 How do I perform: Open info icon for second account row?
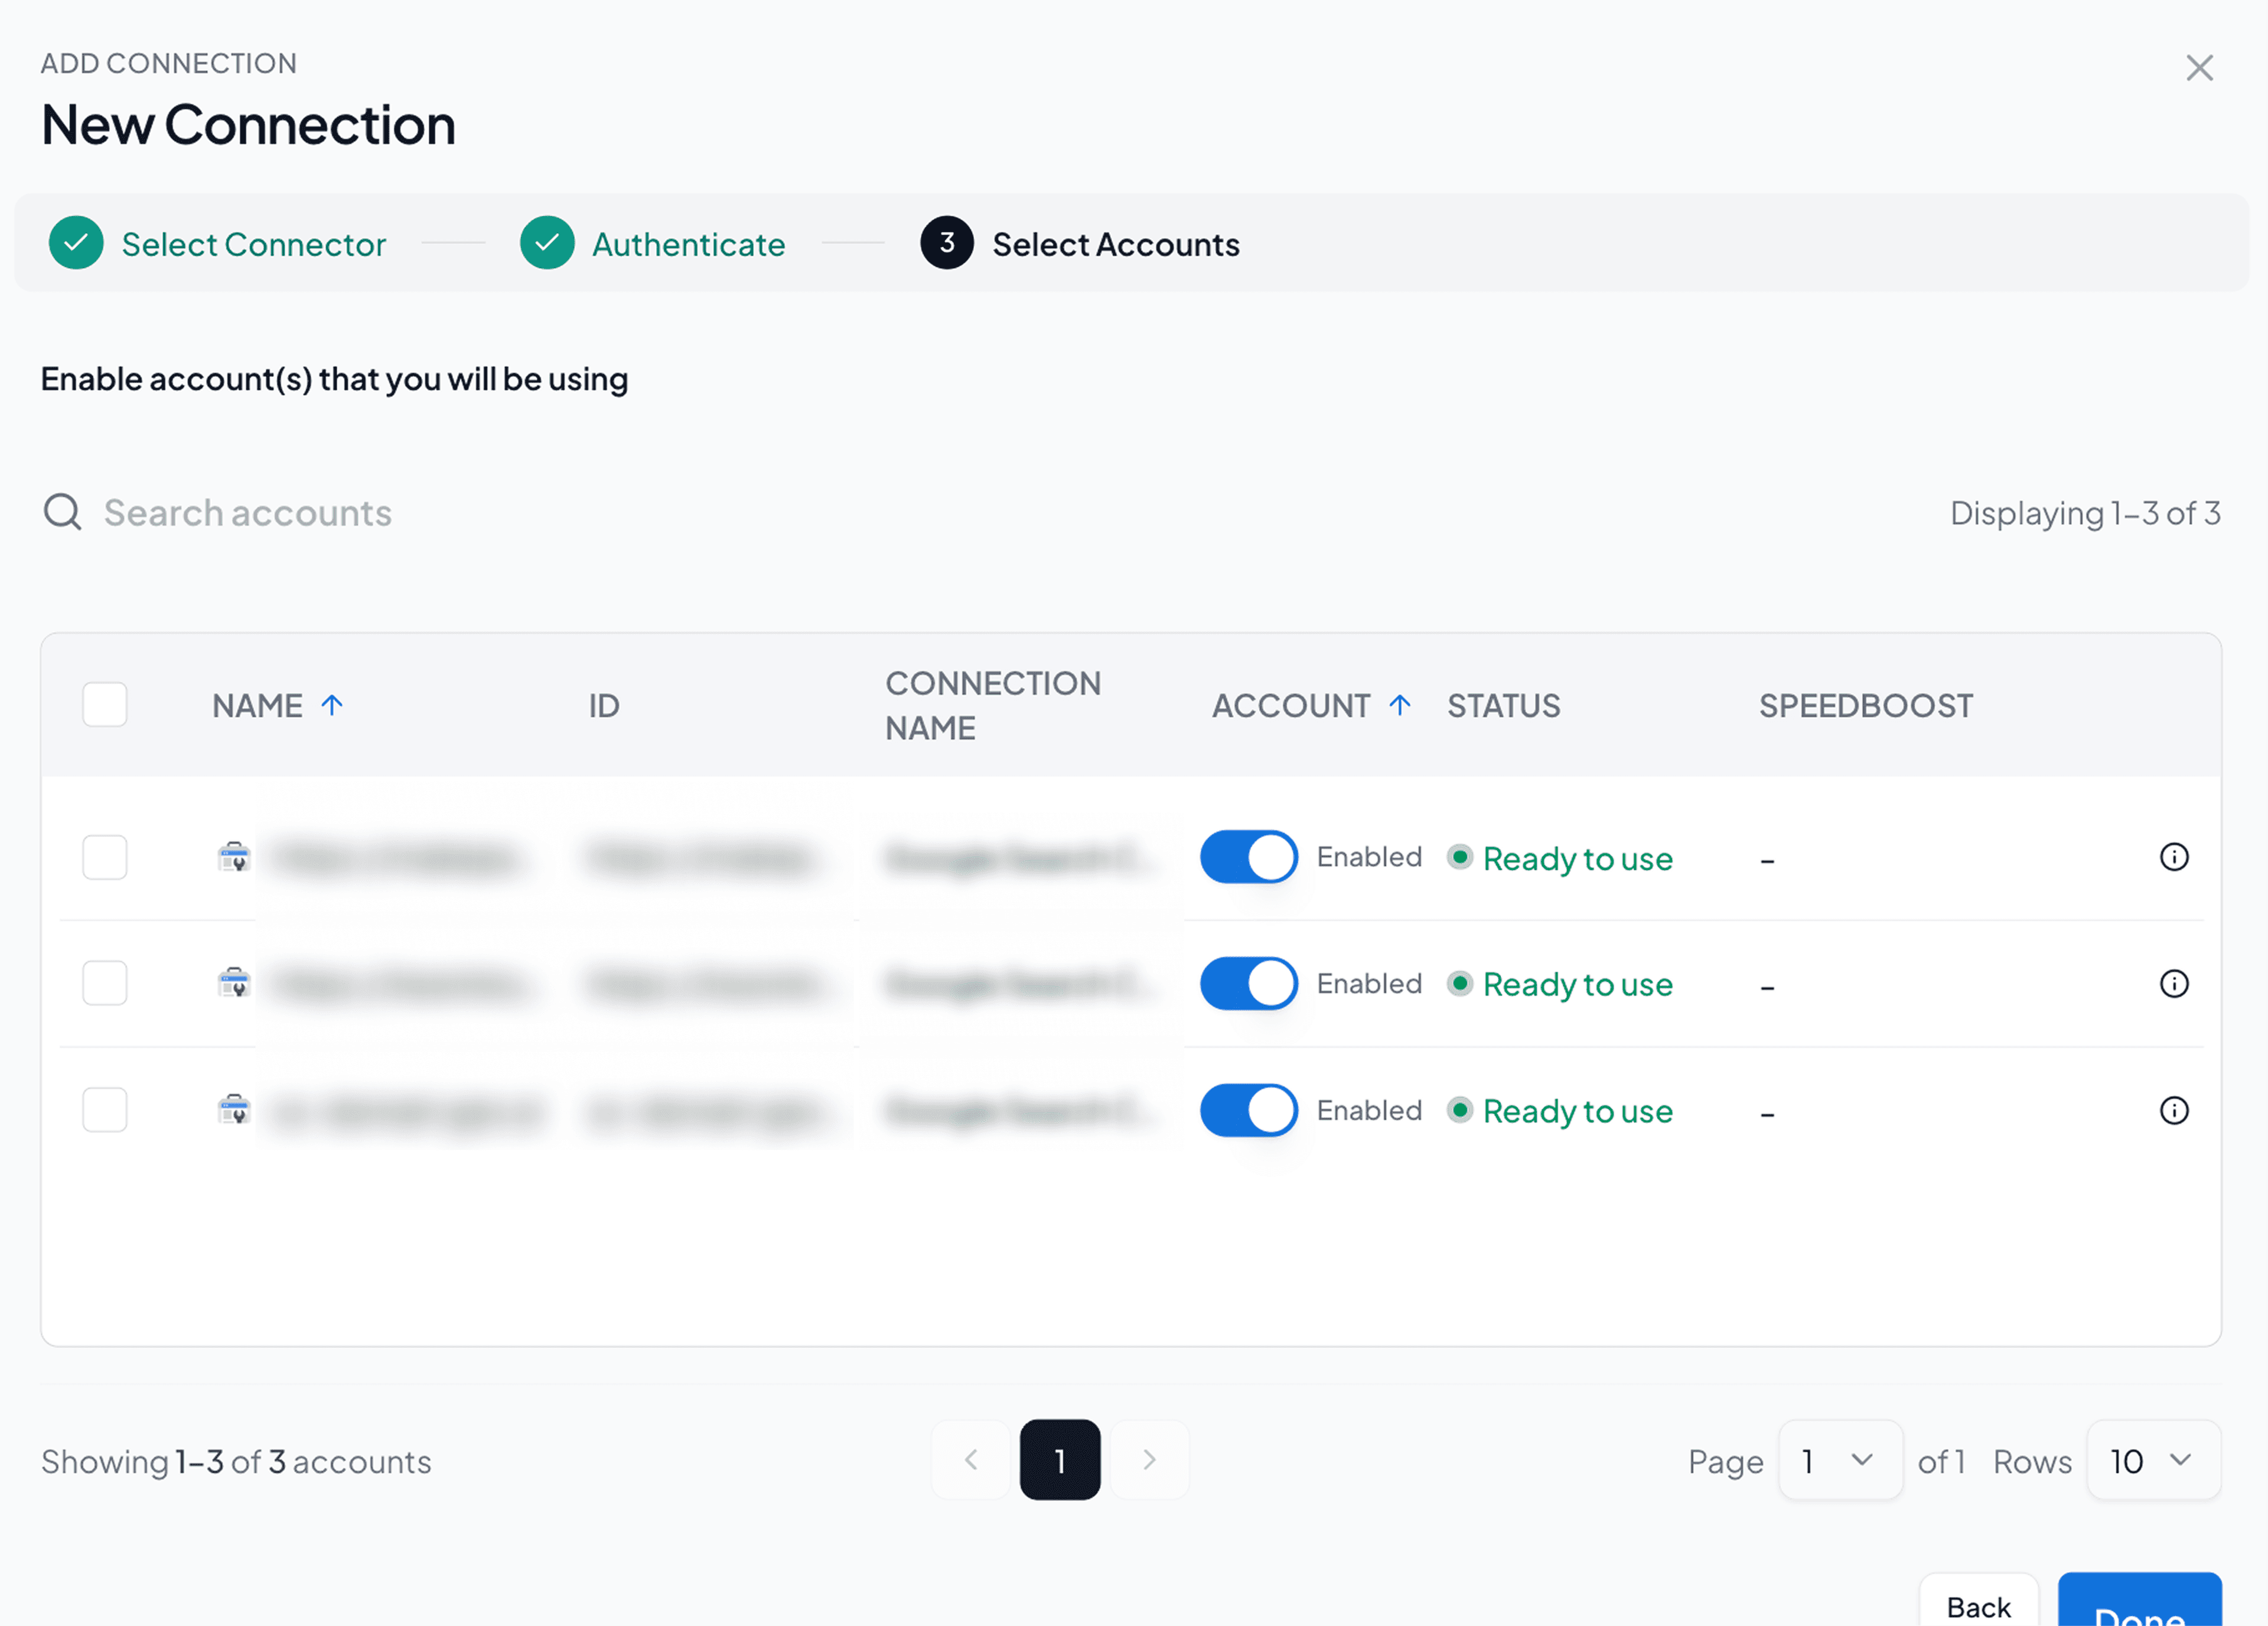2174,984
